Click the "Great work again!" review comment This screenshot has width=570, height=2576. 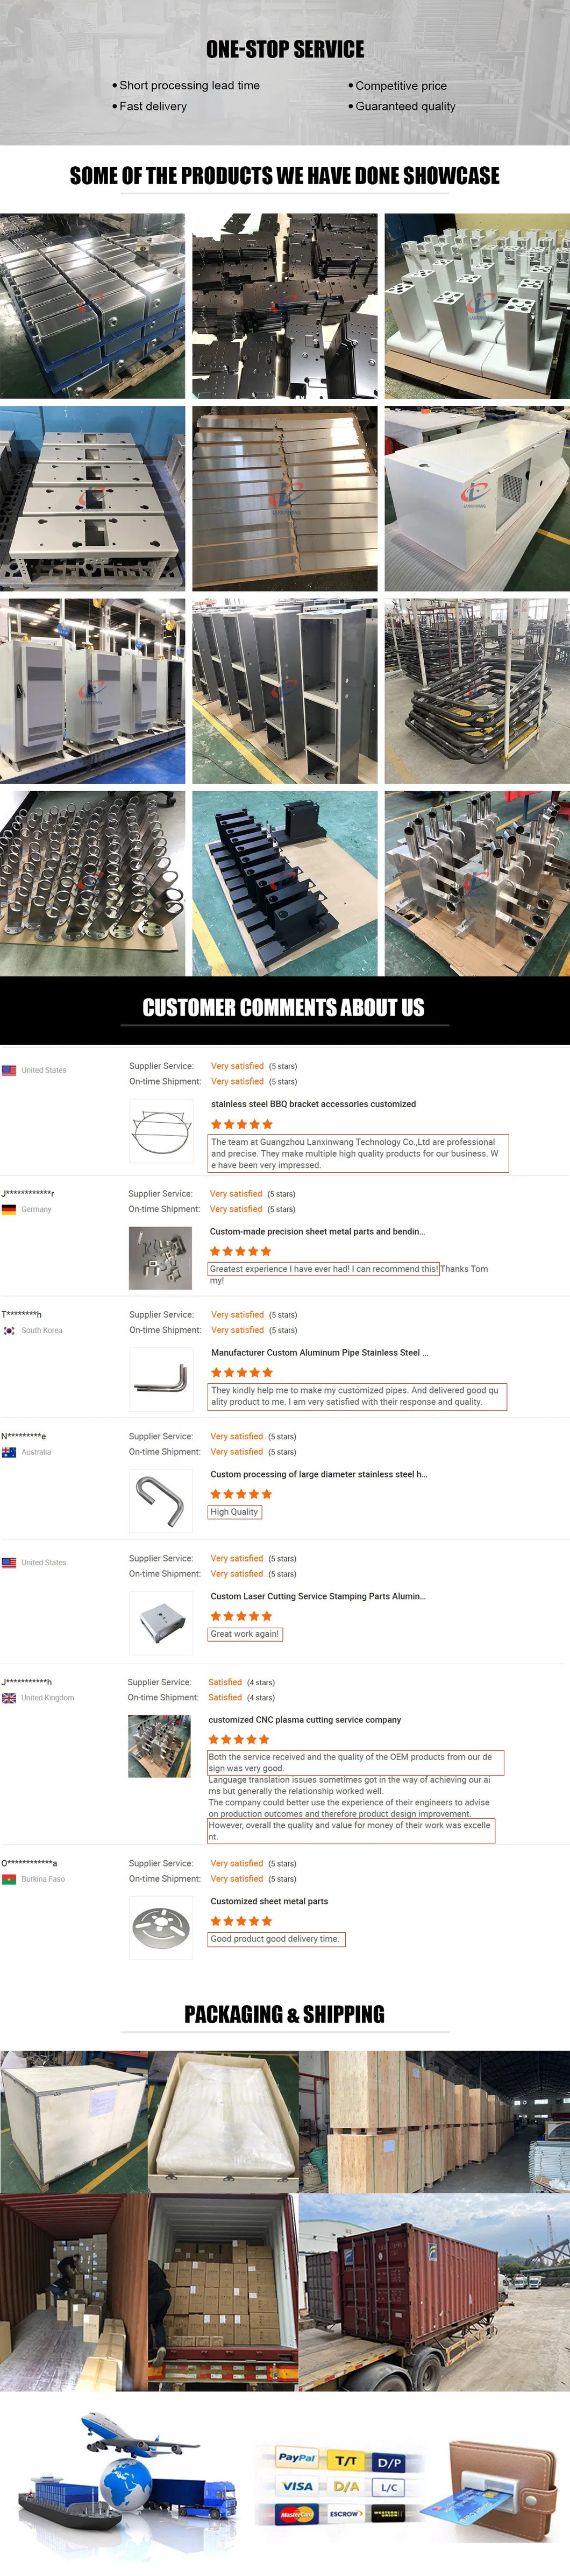point(245,1634)
